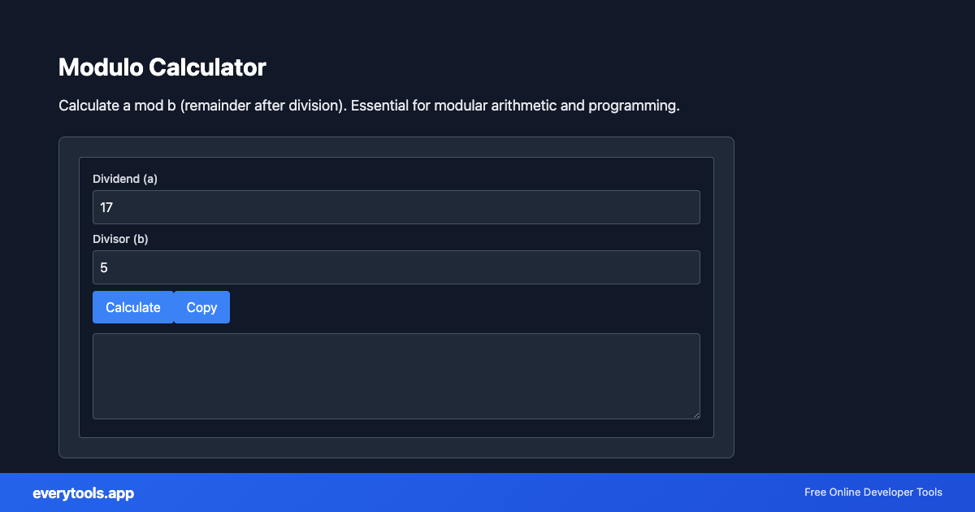This screenshot has height=512, width=975.
Task: Click the value 5 in the divisor box
Action: [x=104, y=267]
